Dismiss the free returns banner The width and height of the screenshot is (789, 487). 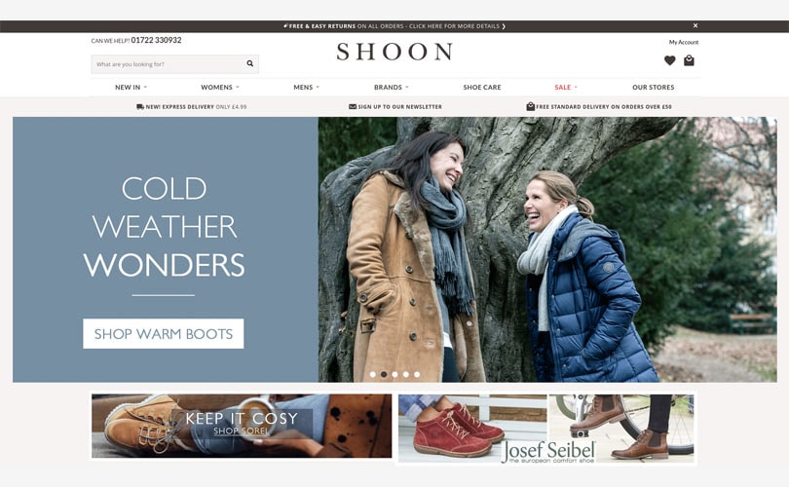coord(695,25)
